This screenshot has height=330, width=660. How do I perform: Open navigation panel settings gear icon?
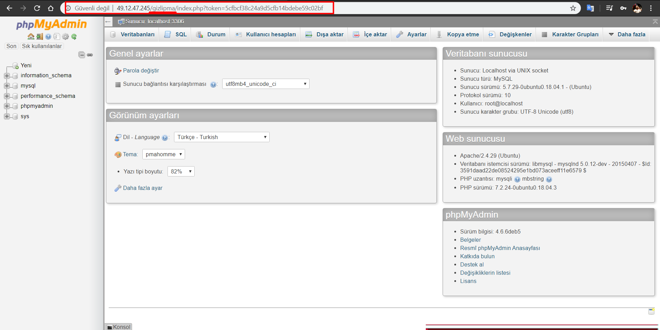pyautogui.click(x=65, y=36)
